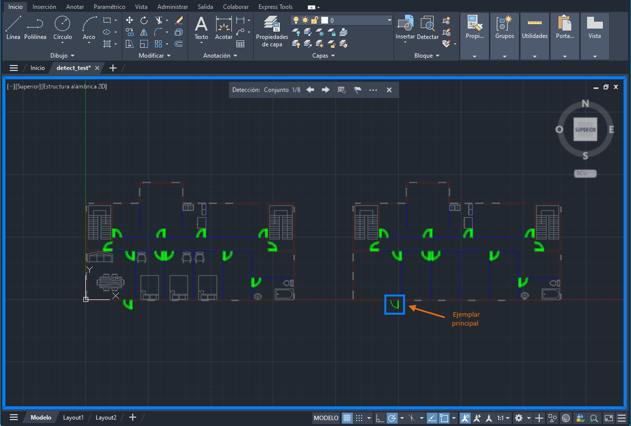Screen dimensions: 631x426
Task: Close the Detección toolbar
Action: coord(389,90)
